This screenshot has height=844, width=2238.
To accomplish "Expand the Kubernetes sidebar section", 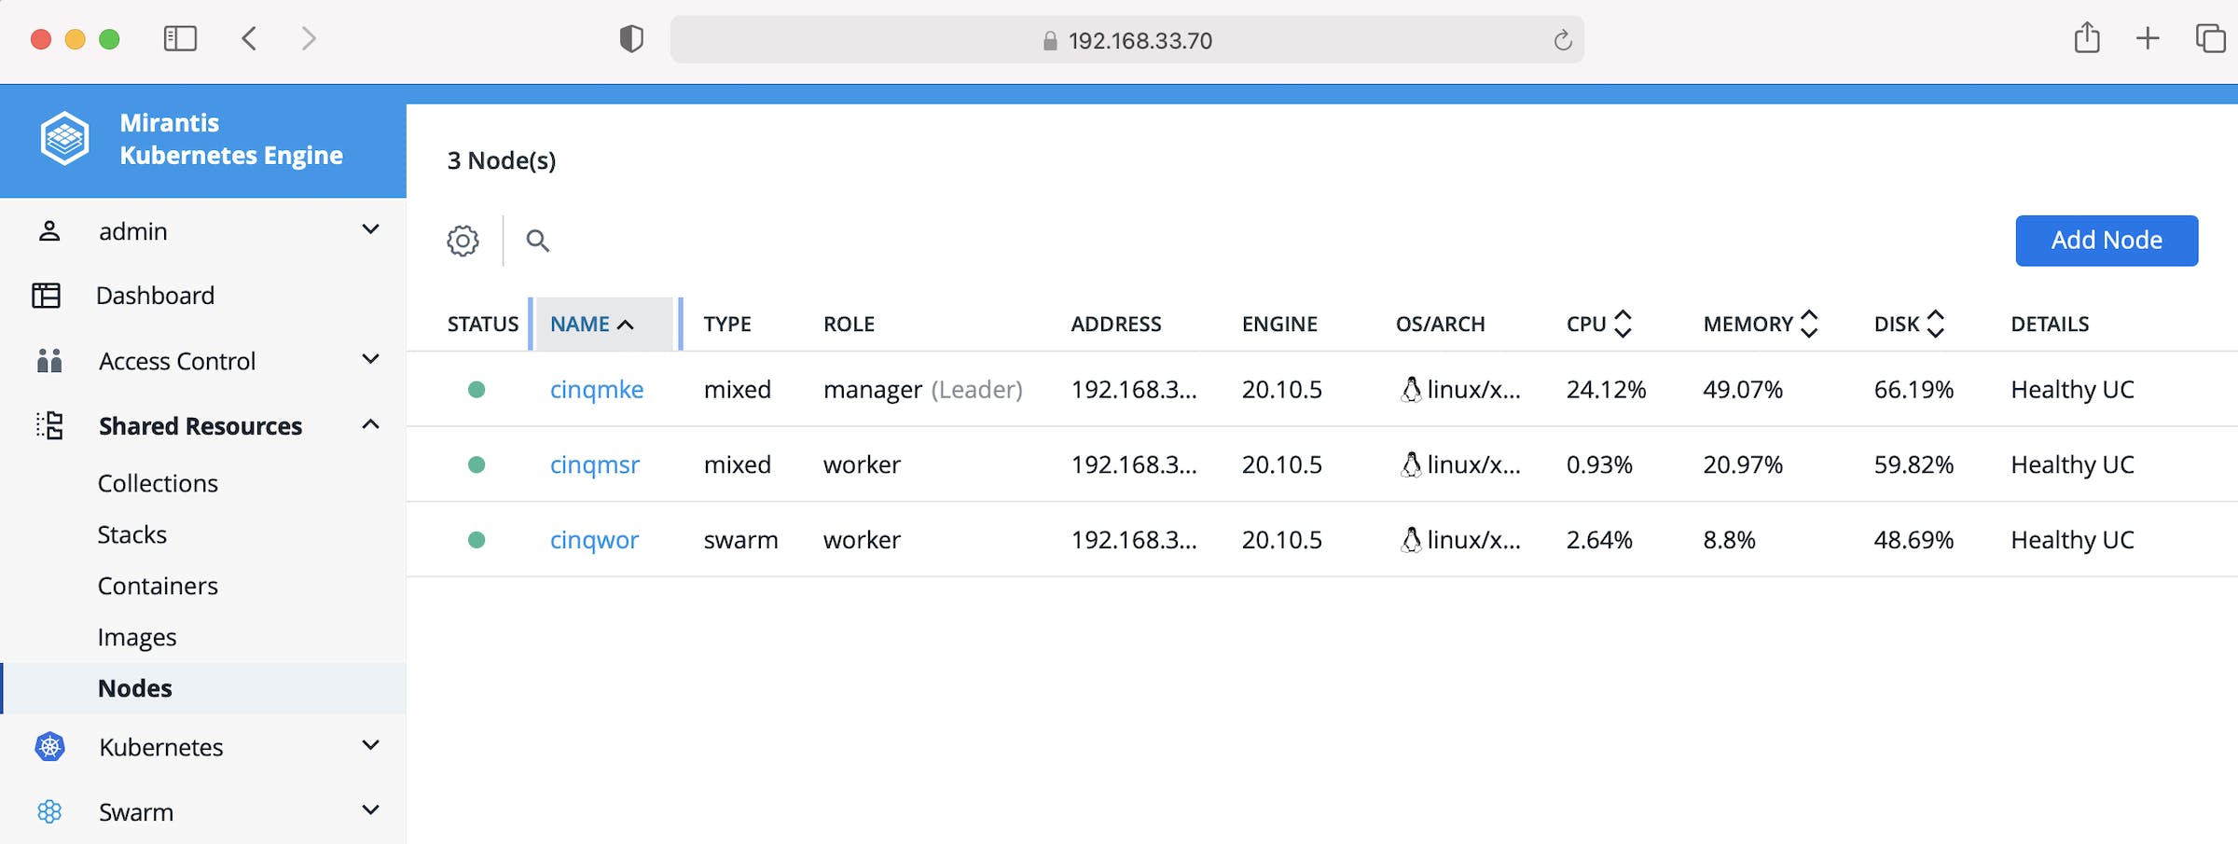I will 370,746.
